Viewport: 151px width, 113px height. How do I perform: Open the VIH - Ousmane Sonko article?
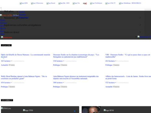click(126, 56)
